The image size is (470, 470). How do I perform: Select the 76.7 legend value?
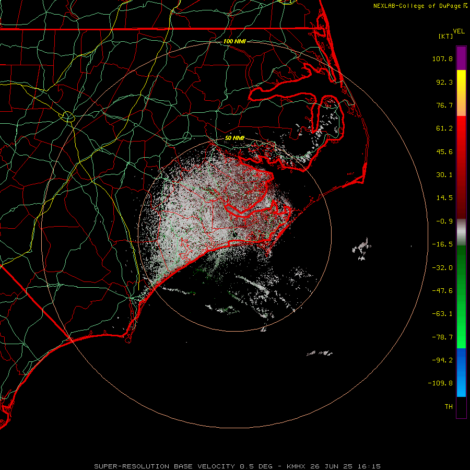[444, 105]
